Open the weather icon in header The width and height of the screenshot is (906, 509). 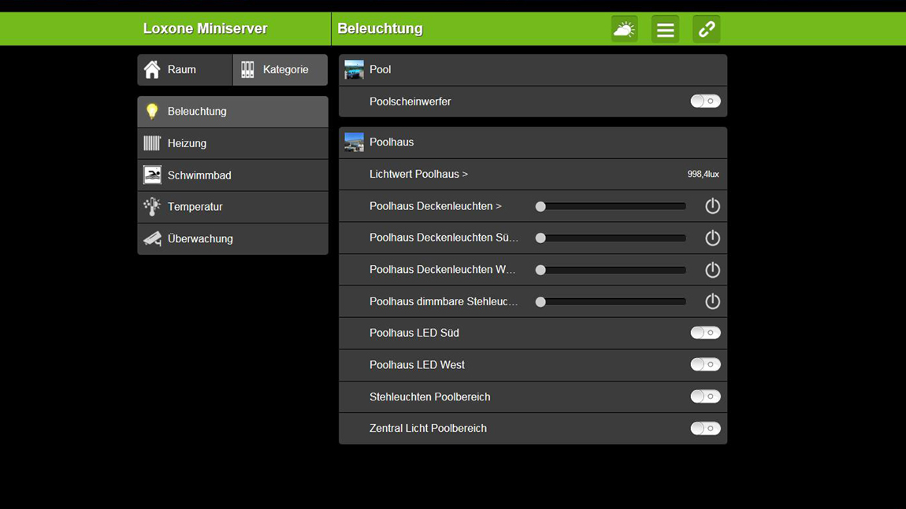coord(624,29)
